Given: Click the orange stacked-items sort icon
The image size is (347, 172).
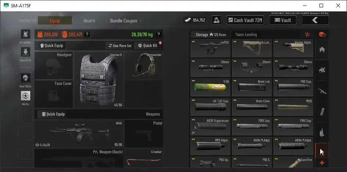Looking at the screenshot, I should pos(322,35).
